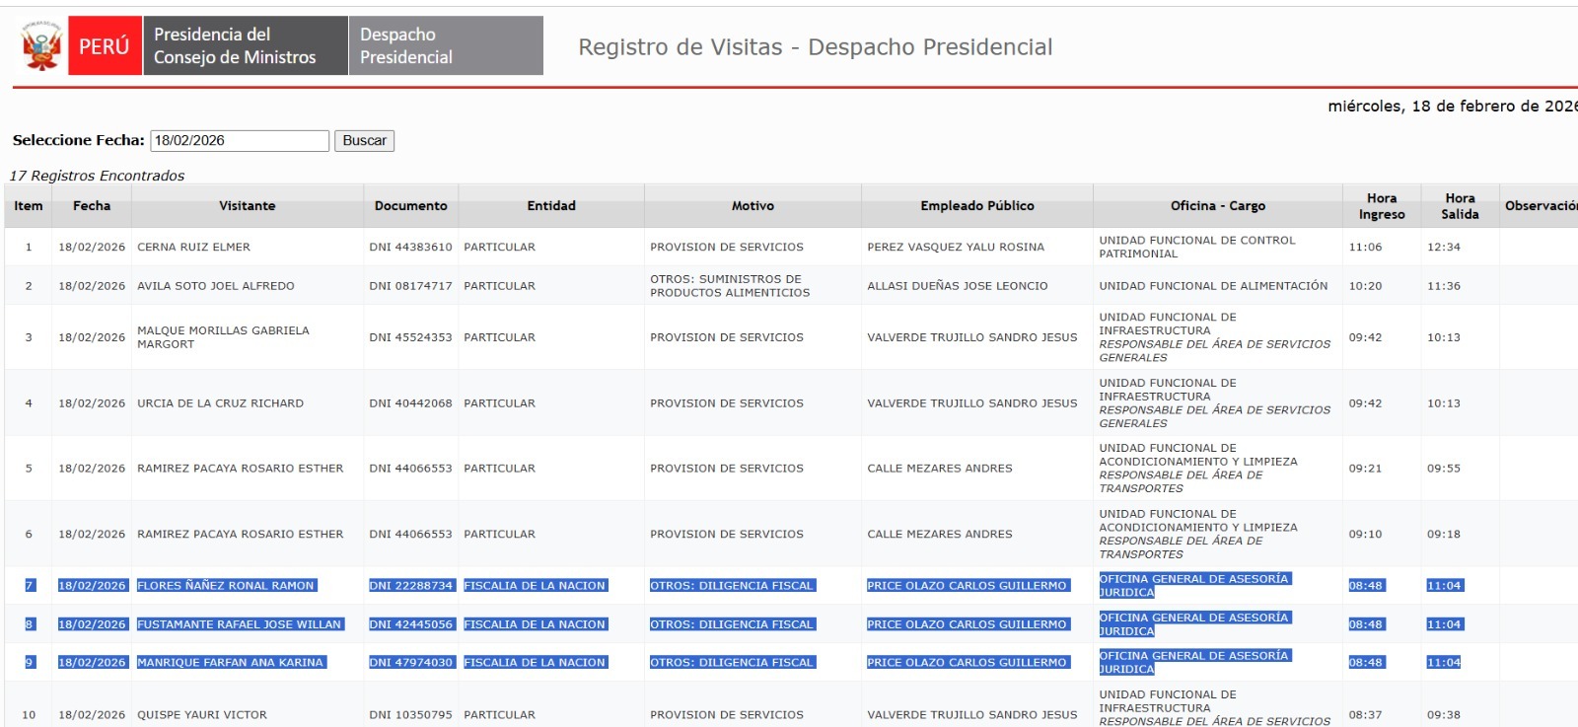Click the Registro de Visitas page title
1578x727 pixels.
pos(816,47)
